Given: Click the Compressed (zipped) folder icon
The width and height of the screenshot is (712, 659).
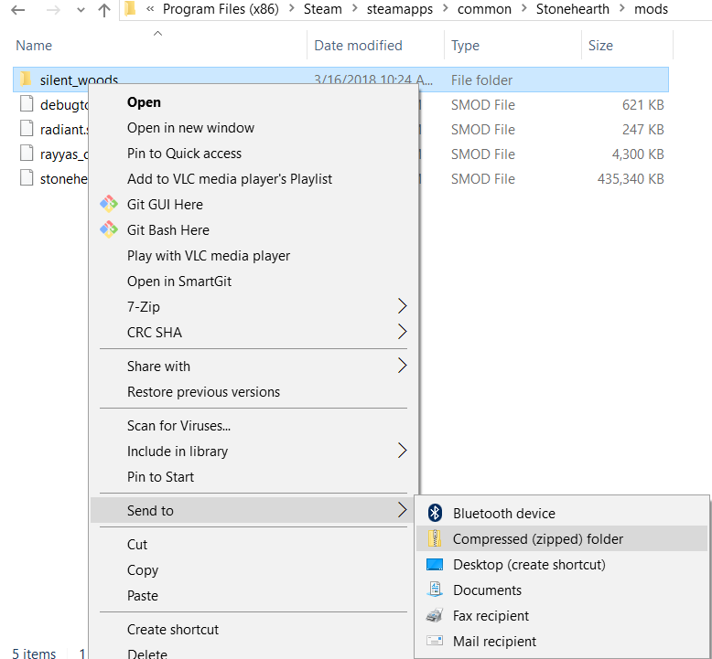Looking at the screenshot, I should coord(435,538).
